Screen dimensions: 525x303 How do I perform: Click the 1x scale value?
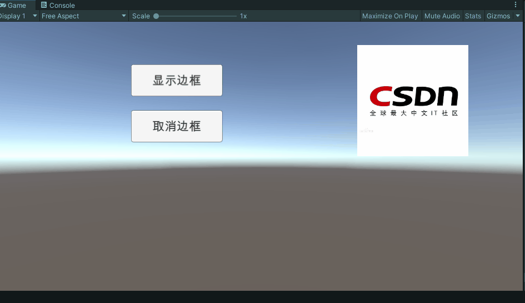243,16
